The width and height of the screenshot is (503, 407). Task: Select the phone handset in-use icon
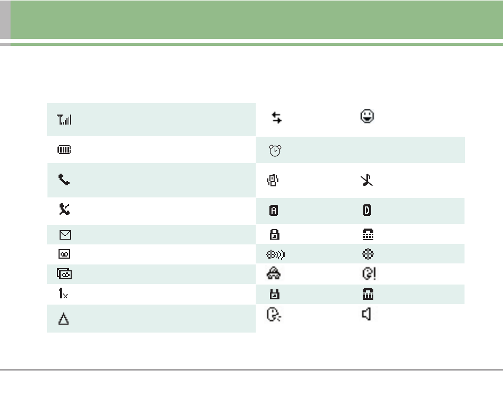point(64,179)
